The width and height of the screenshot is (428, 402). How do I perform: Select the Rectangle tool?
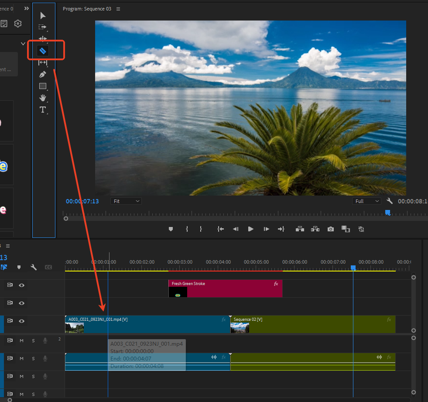(x=43, y=86)
